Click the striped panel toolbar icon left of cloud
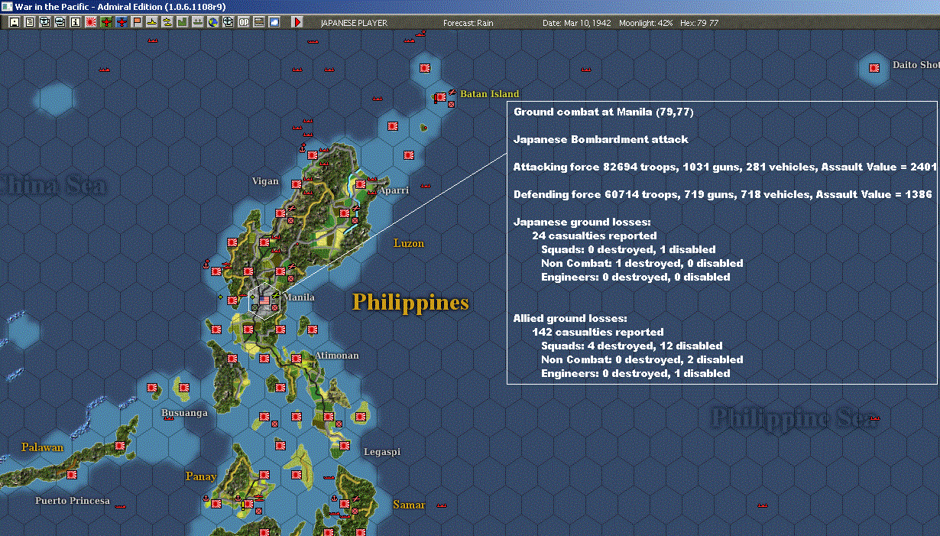Screen dimensions: 940x536 click(x=258, y=22)
